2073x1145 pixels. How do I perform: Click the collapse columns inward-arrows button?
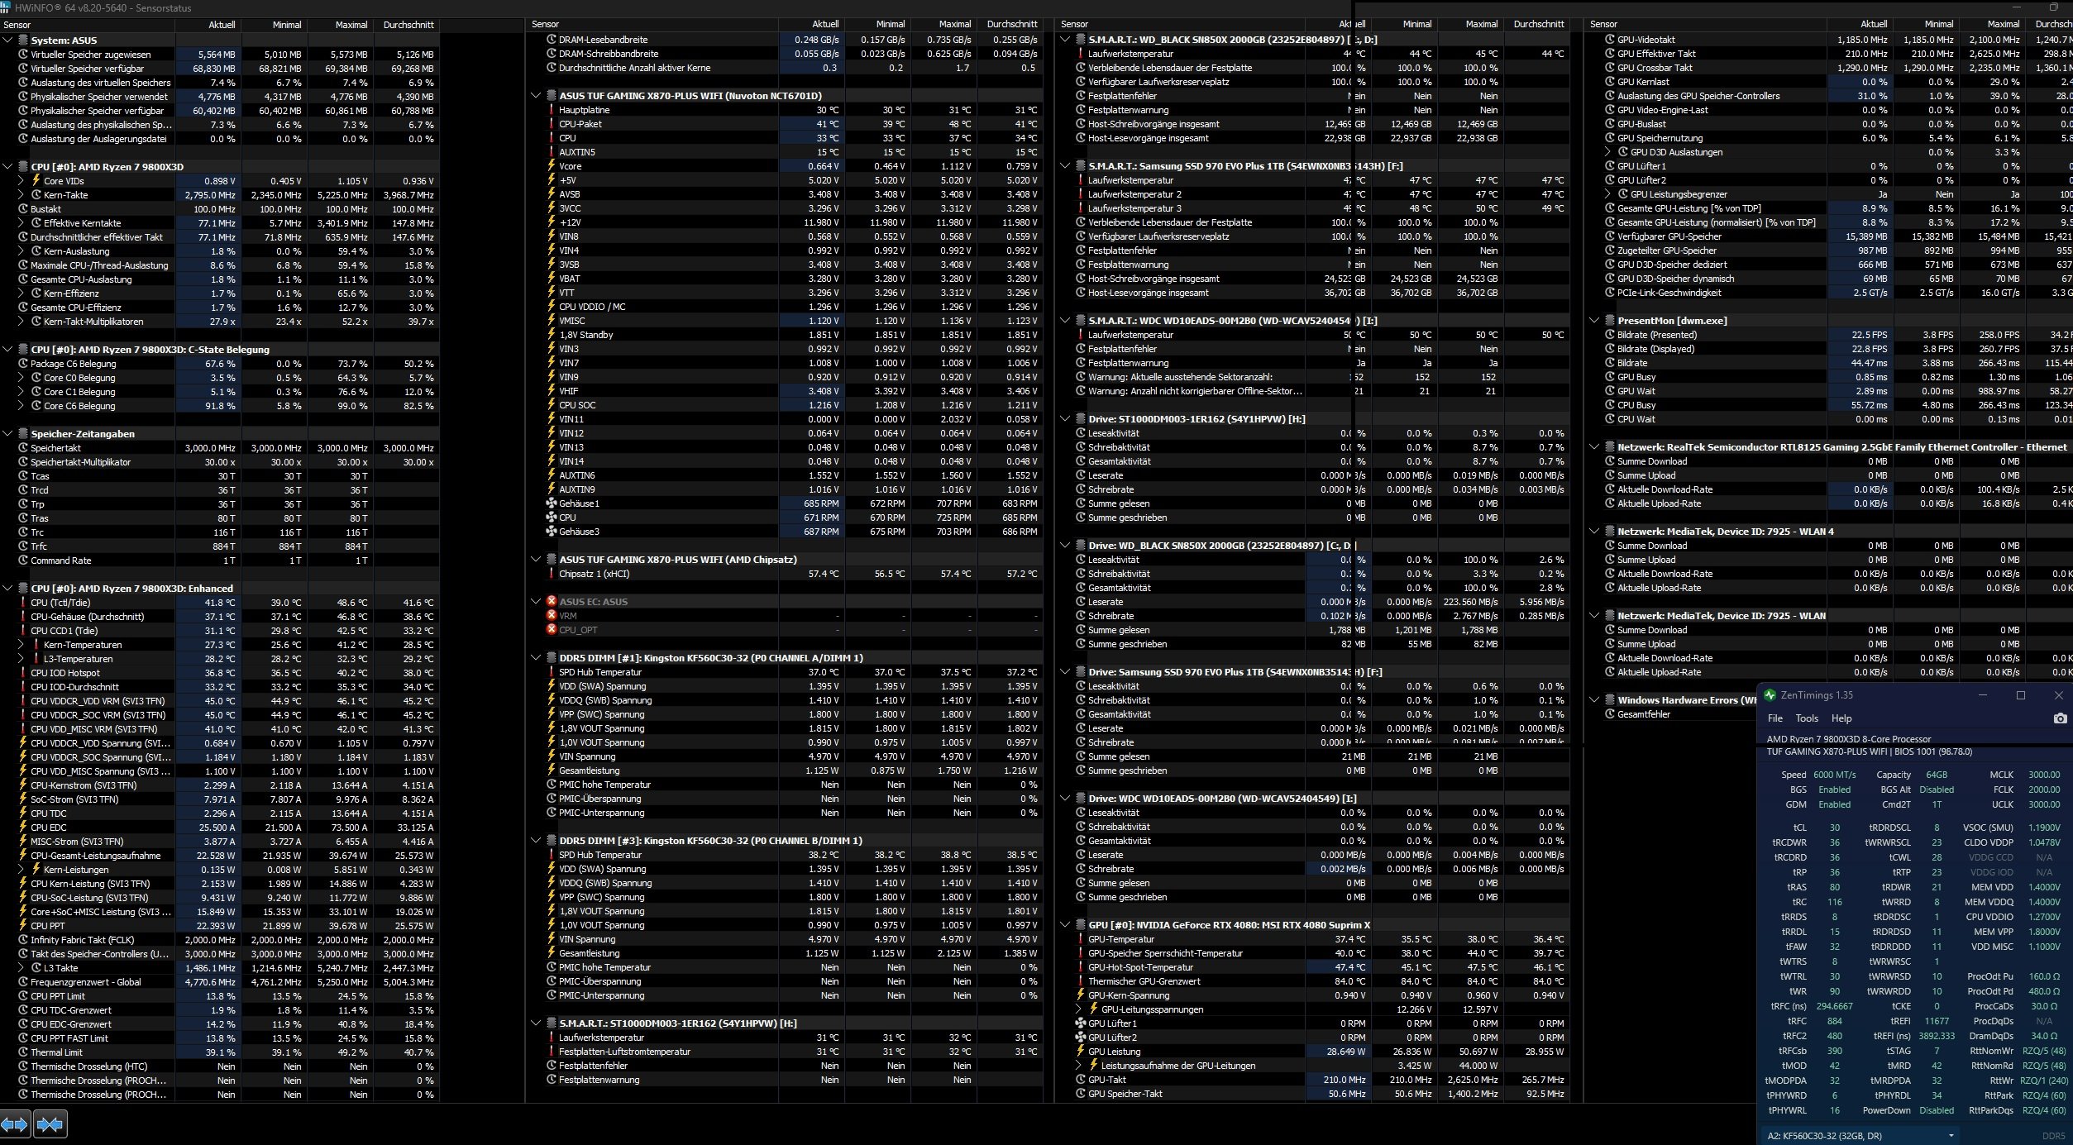point(50,1124)
